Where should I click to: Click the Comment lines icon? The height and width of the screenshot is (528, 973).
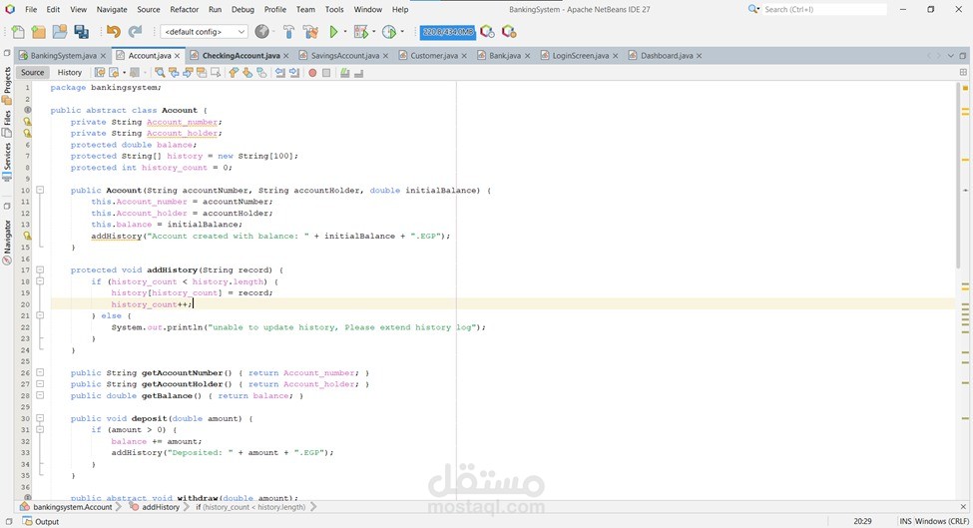(x=344, y=73)
